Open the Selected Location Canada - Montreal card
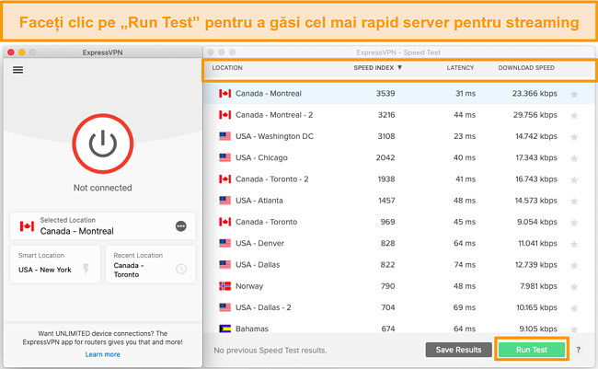598x369 pixels. pyautogui.click(x=103, y=226)
